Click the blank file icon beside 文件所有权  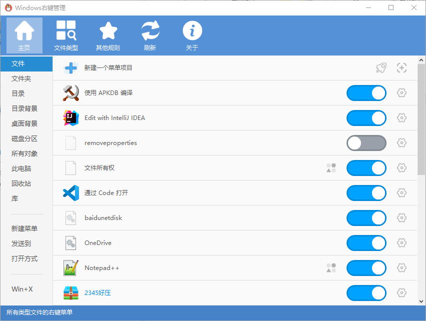[70, 168]
